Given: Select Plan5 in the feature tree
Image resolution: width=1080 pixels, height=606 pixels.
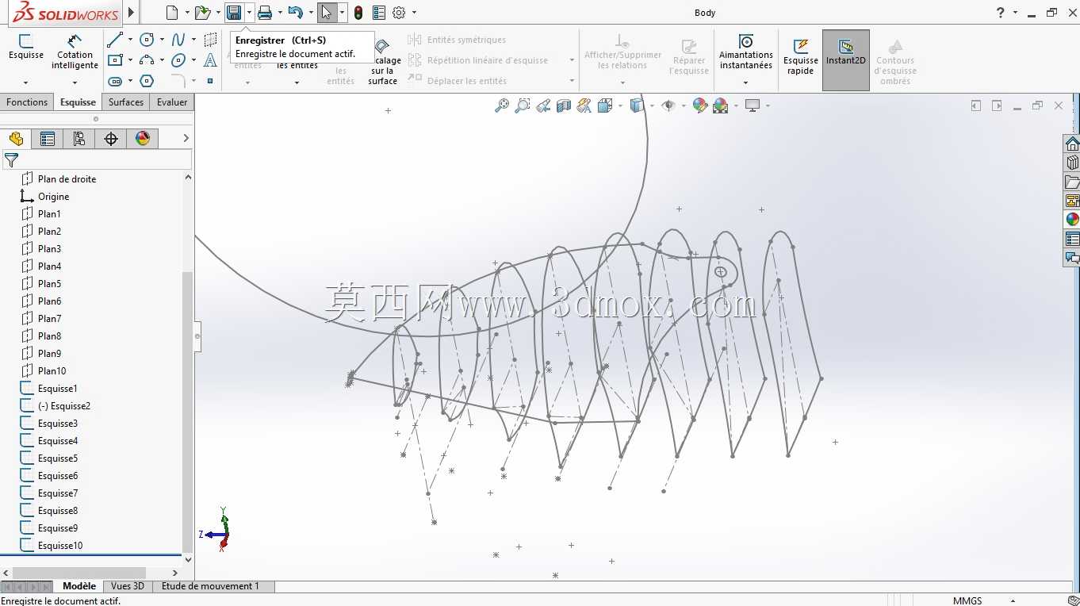Looking at the screenshot, I should 49,284.
